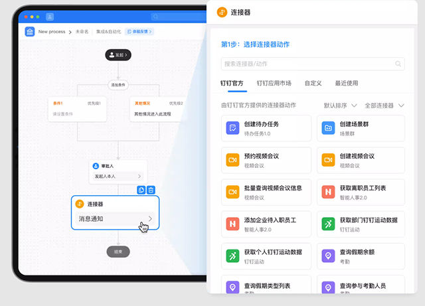Click the 发起 start node
Screen dimensions: 425x306
(x=118, y=55)
